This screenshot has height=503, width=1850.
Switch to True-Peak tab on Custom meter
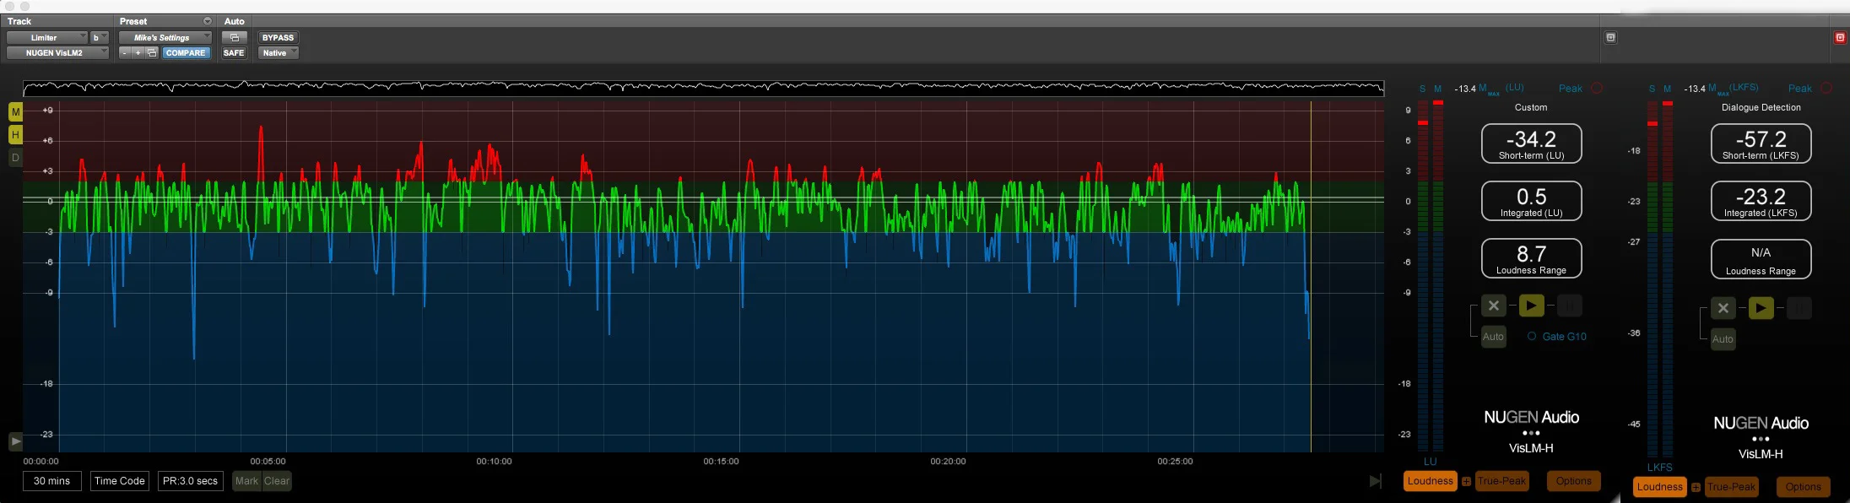(1502, 481)
